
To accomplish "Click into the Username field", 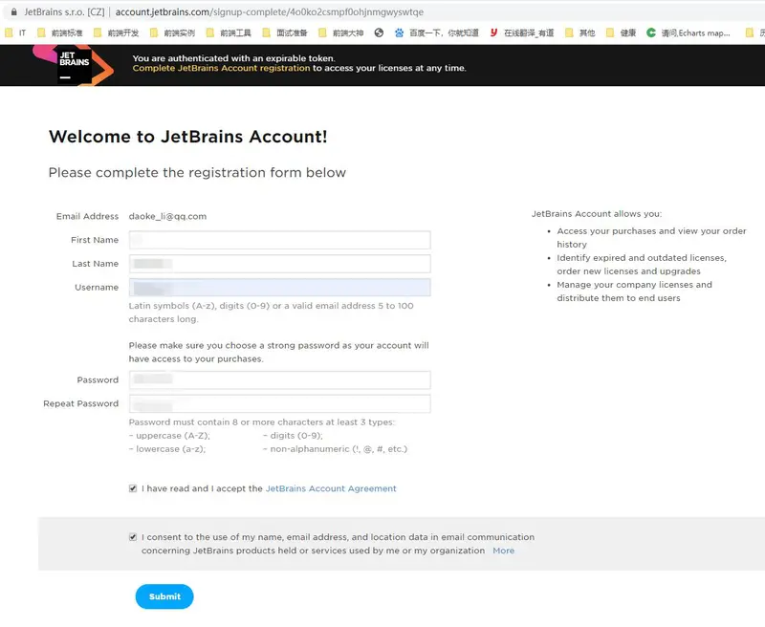I will [279, 287].
